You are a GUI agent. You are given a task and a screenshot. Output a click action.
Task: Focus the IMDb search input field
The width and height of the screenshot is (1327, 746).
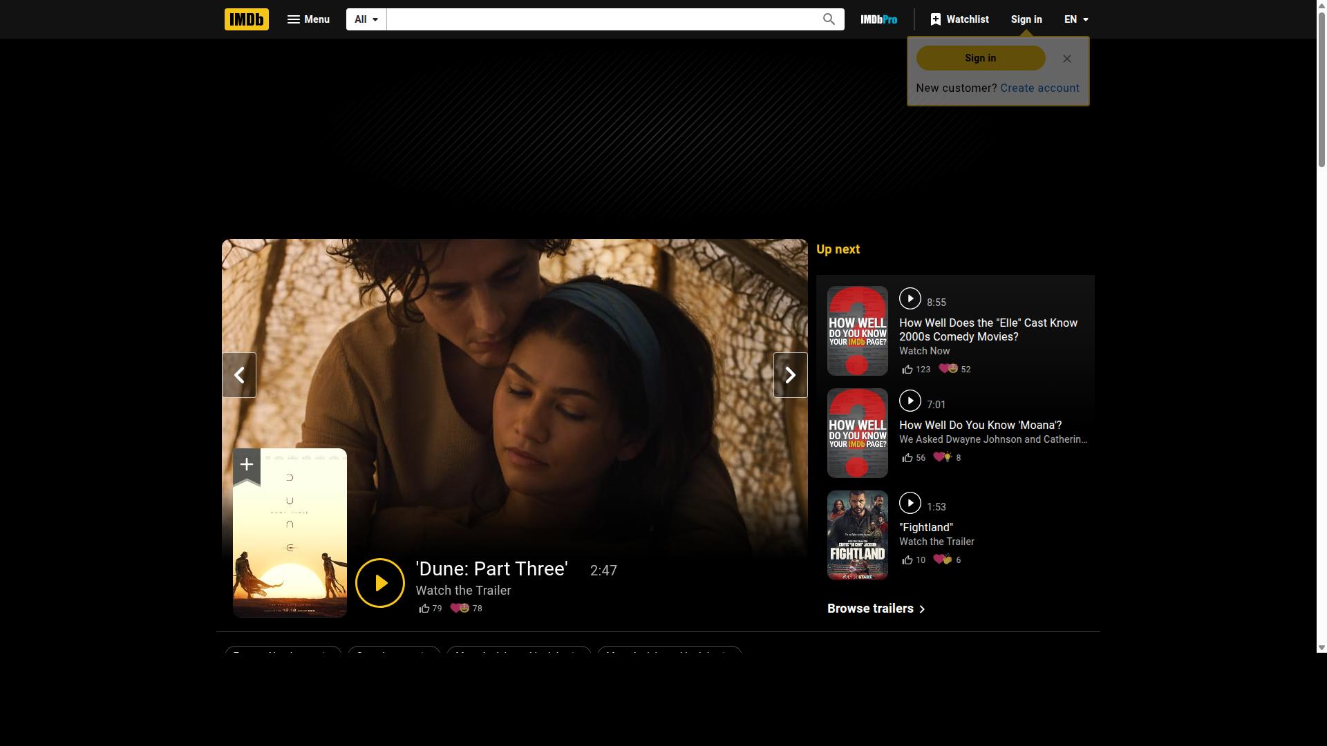click(600, 19)
